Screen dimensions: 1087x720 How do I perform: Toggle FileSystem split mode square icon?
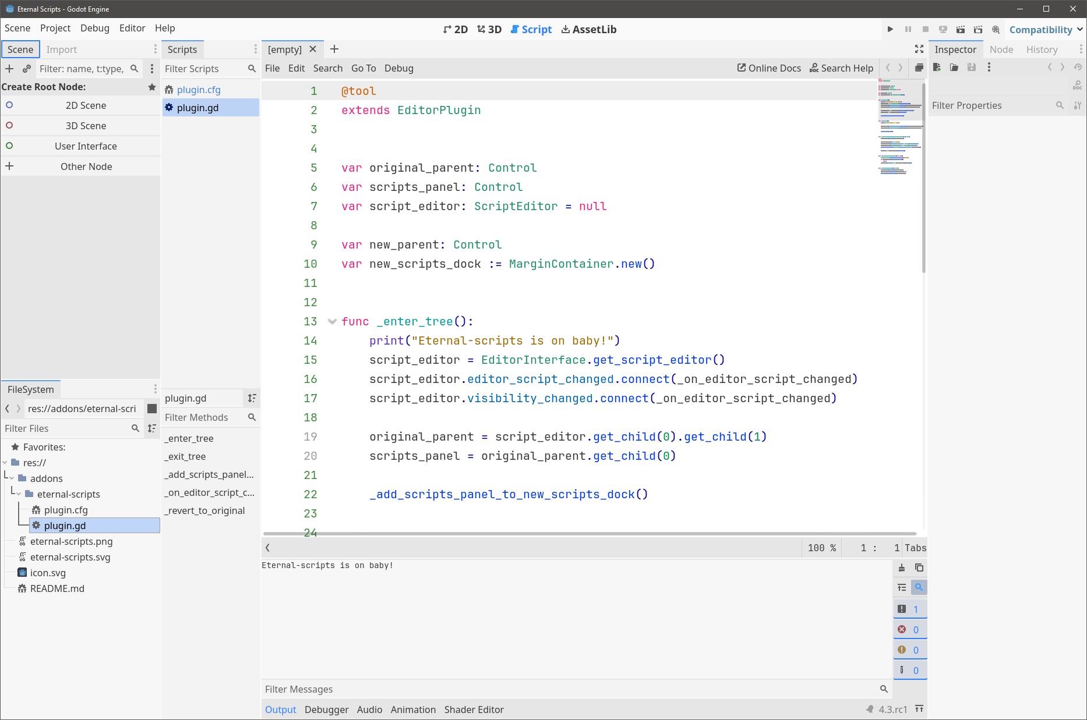click(x=152, y=409)
